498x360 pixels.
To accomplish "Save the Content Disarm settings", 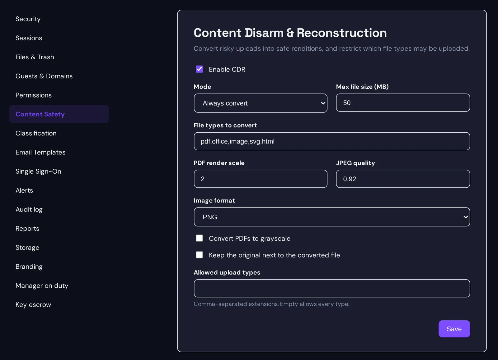I will [x=454, y=329].
